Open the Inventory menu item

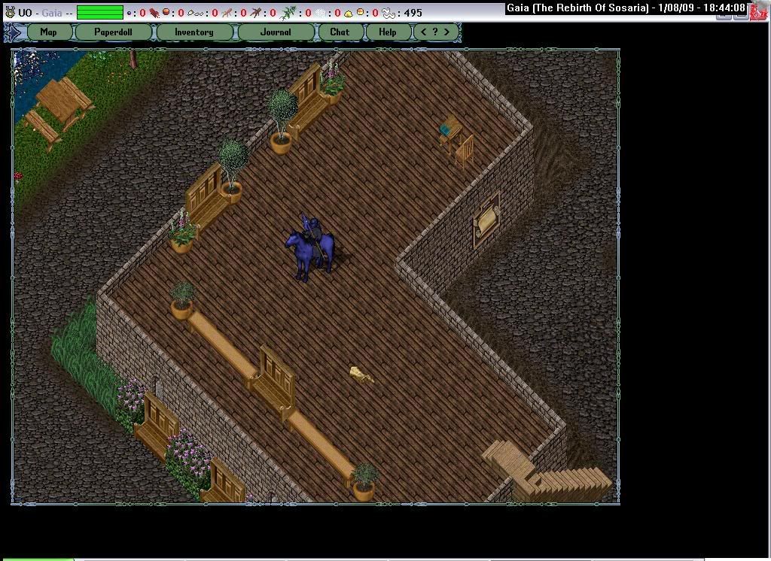click(x=194, y=32)
